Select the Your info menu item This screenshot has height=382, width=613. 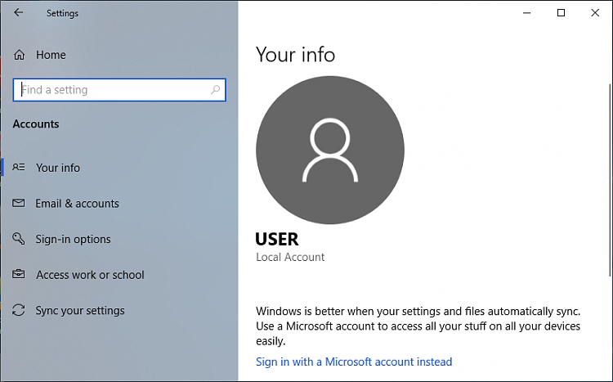coord(58,168)
